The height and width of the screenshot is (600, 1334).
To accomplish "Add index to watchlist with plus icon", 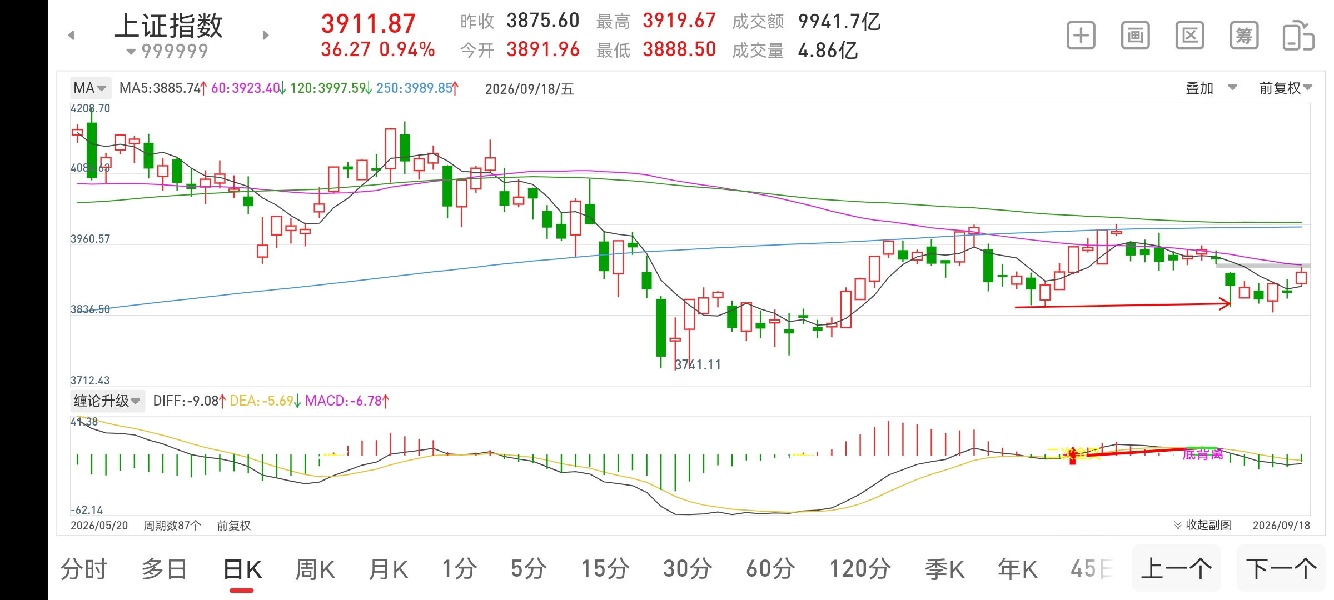I will tap(1081, 36).
